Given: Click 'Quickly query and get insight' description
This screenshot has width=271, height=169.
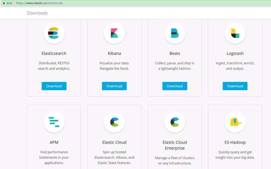Looking at the screenshot, I should pyautogui.click(x=235, y=155).
